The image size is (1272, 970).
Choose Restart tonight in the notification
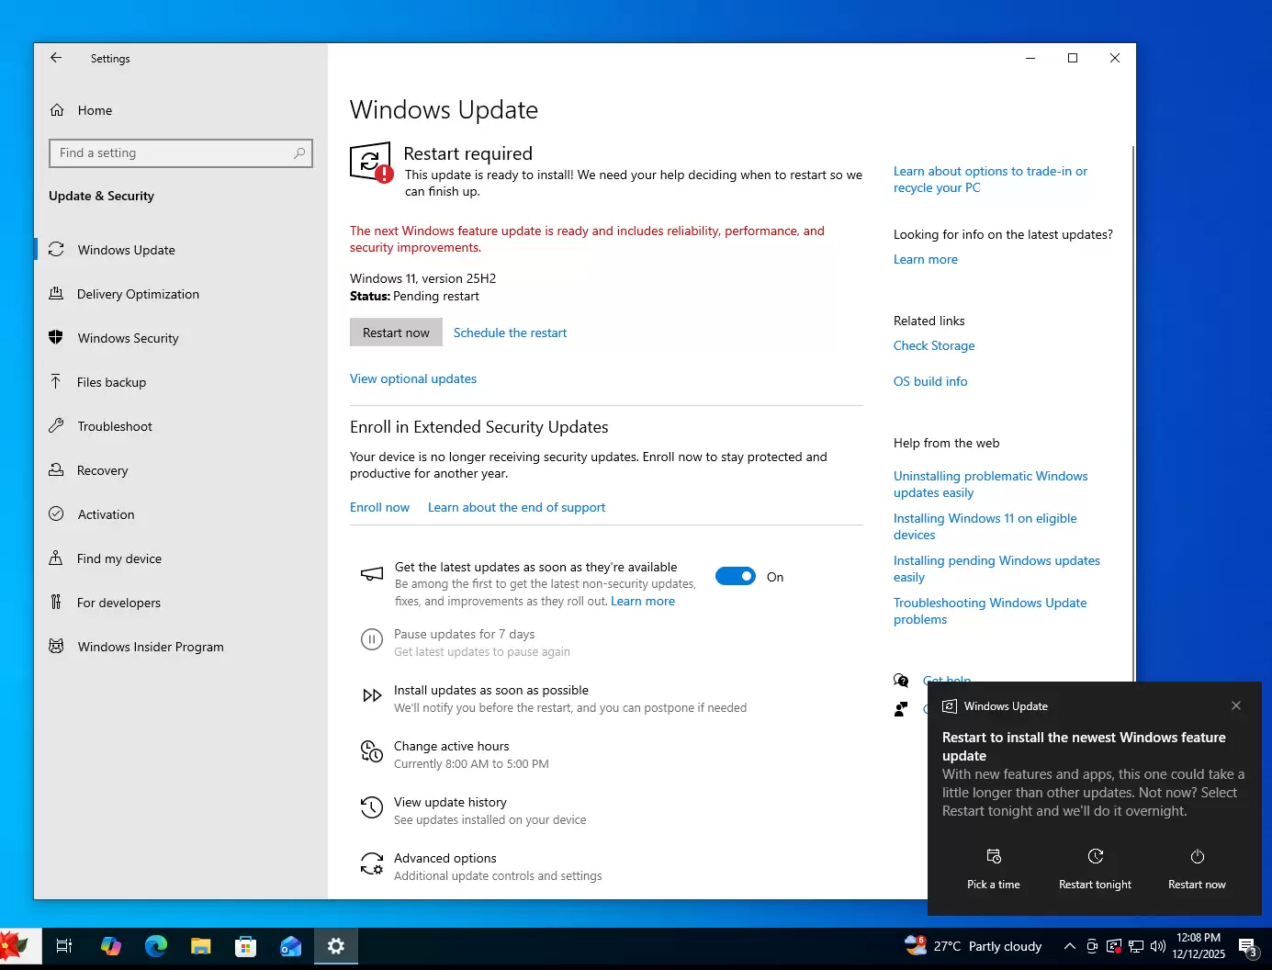pyautogui.click(x=1095, y=868)
